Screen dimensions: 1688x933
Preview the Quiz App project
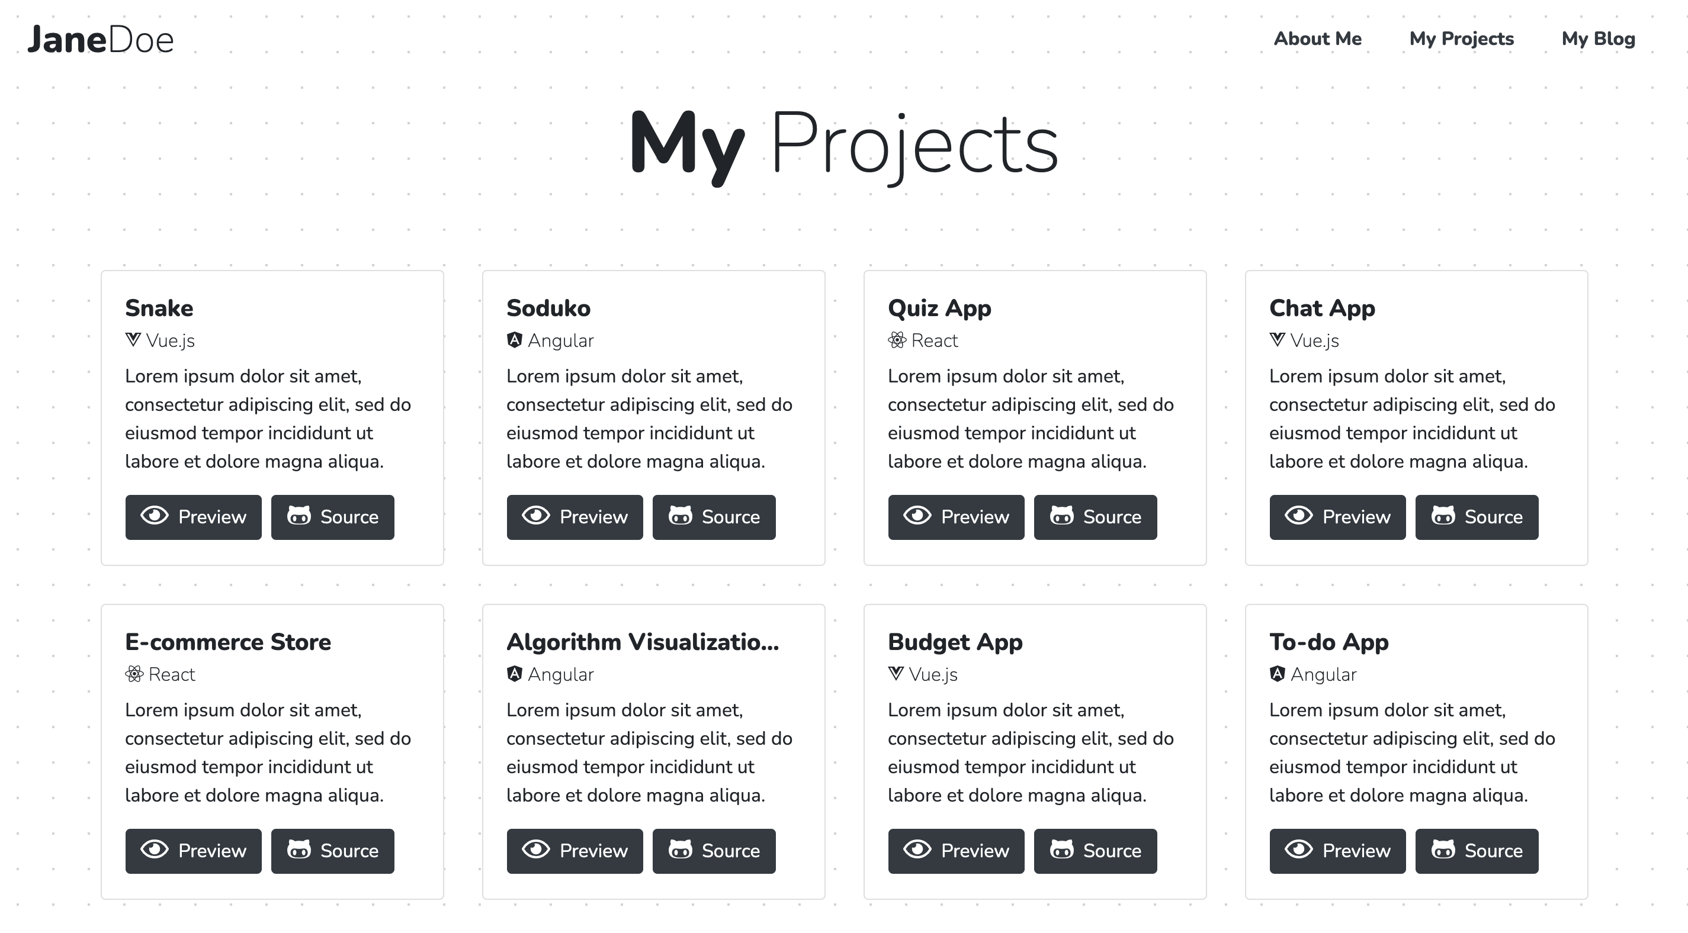coord(956,517)
